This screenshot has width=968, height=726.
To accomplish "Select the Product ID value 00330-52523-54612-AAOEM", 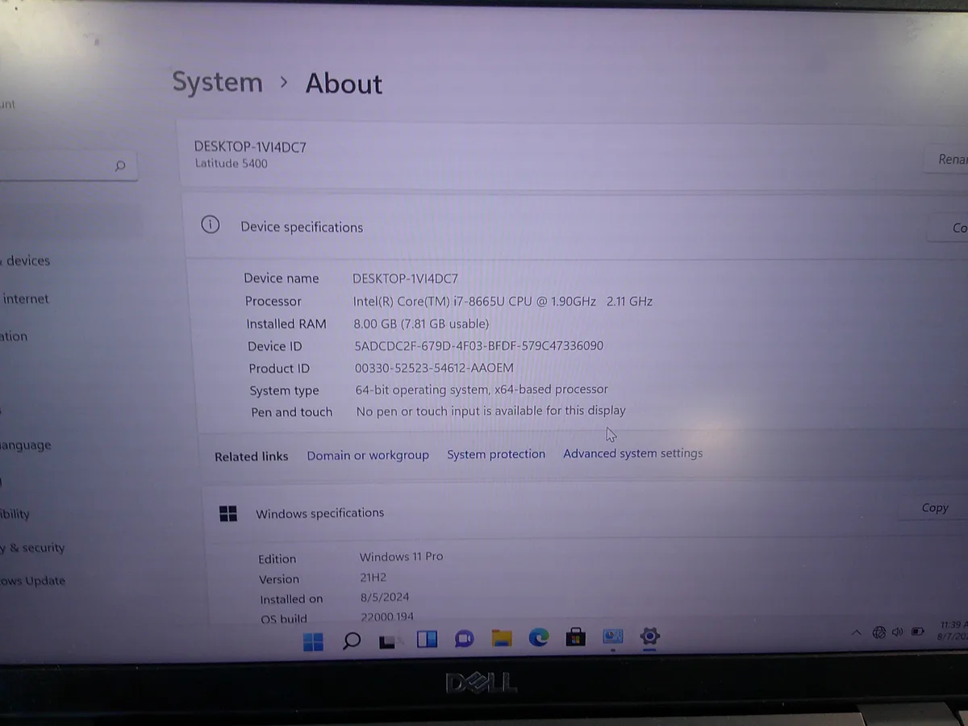I will [x=434, y=368].
